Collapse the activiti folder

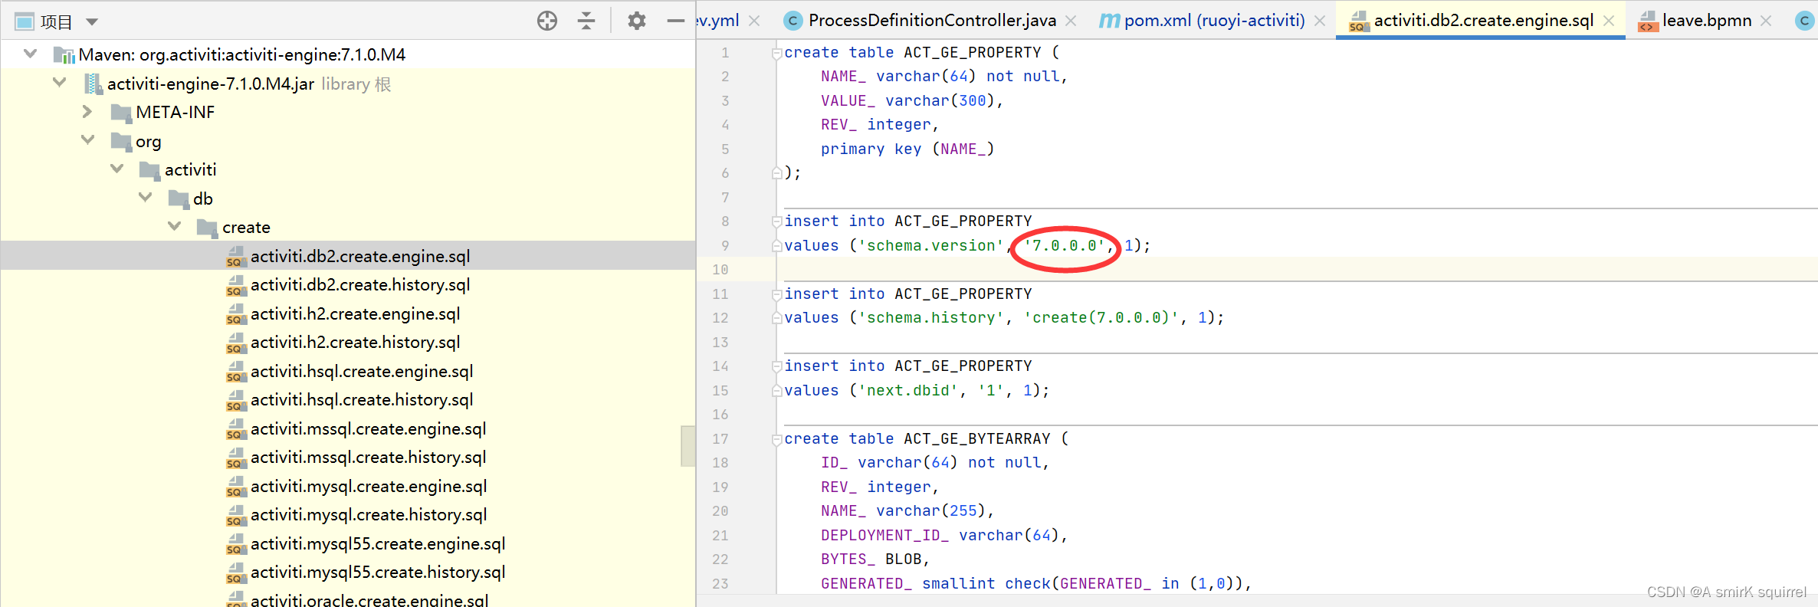(116, 169)
